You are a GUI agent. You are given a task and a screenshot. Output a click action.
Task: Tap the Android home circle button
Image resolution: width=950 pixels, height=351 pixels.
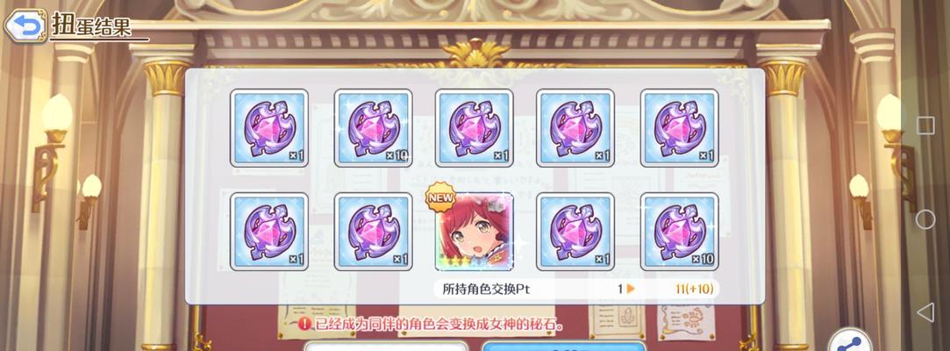(925, 219)
